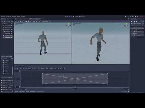Open the Salida bottom panel

[16, 91]
